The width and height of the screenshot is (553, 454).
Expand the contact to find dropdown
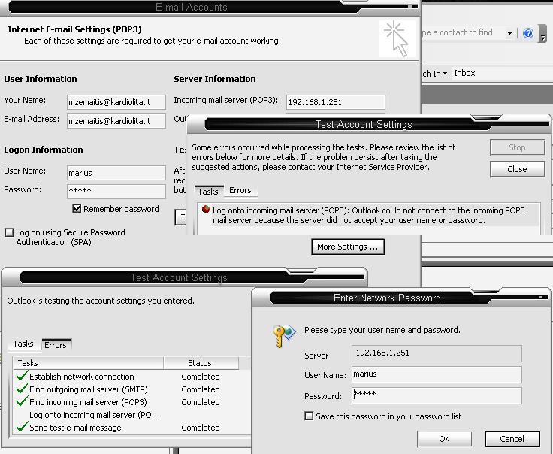pos(509,33)
